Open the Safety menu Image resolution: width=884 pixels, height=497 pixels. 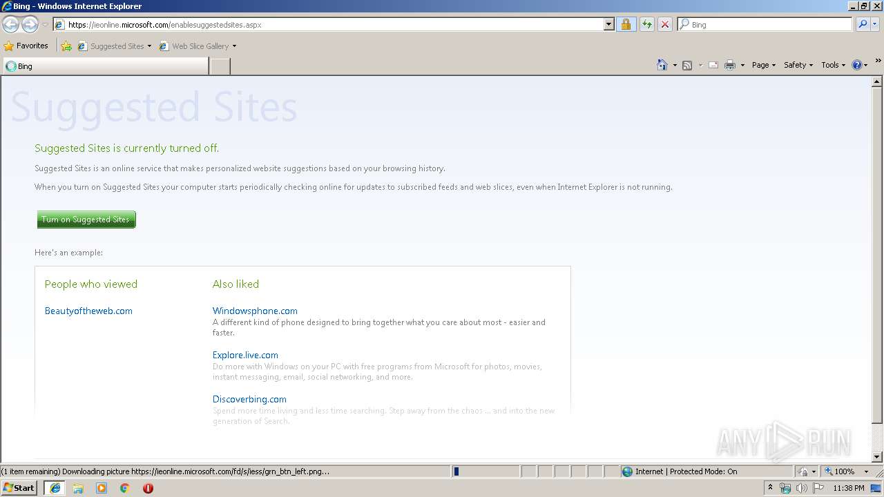tap(798, 65)
